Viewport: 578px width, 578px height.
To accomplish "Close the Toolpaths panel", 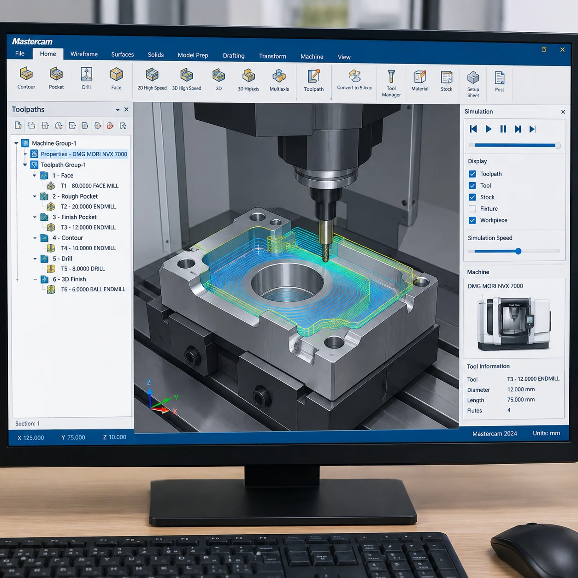I will 126,110.
